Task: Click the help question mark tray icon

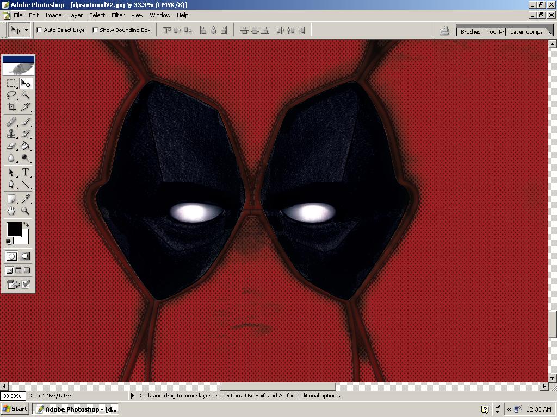Action: [x=485, y=409]
